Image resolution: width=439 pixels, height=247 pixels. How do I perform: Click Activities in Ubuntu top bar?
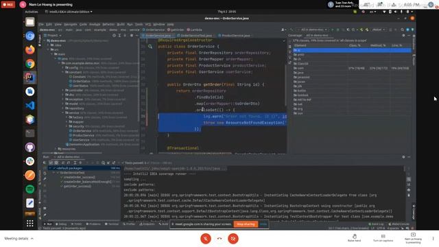pyautogui.click(x=32, y=12)
